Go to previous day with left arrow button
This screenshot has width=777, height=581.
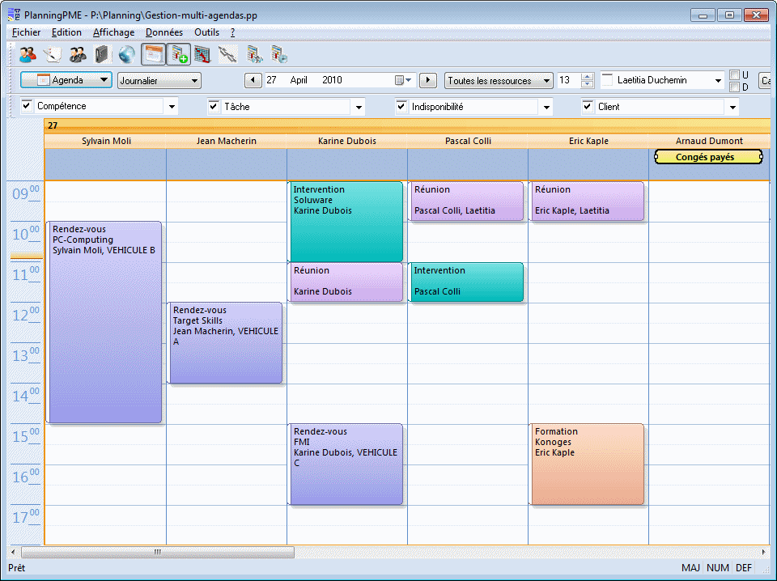[254, 80]
